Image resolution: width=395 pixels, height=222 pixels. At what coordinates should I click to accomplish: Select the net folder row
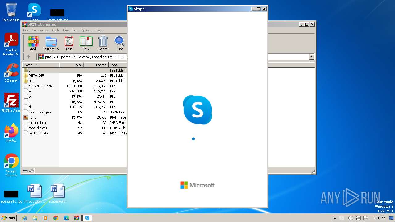click(74, 81)
